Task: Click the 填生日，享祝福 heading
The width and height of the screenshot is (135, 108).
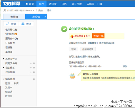Action: [x=90, y=74]
